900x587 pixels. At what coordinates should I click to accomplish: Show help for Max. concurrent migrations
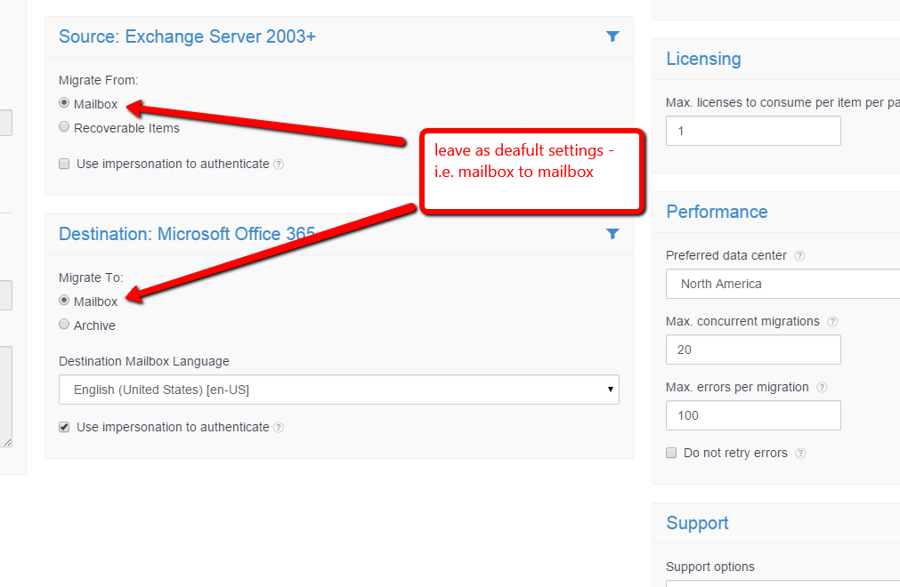point(832,322)
